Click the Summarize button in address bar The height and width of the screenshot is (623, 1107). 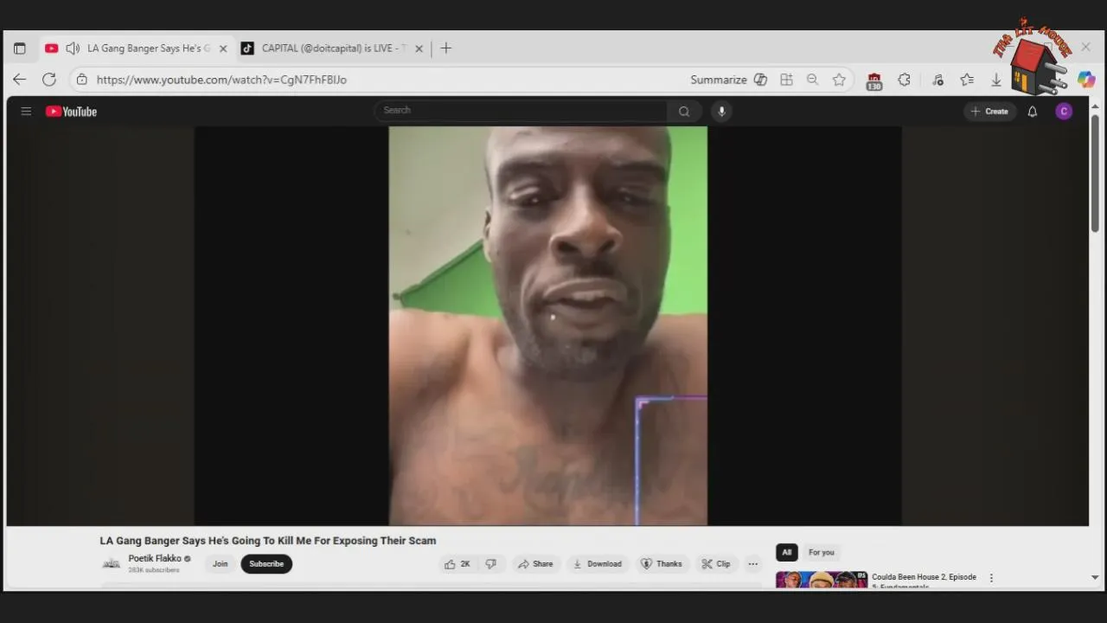coord(719,80)
